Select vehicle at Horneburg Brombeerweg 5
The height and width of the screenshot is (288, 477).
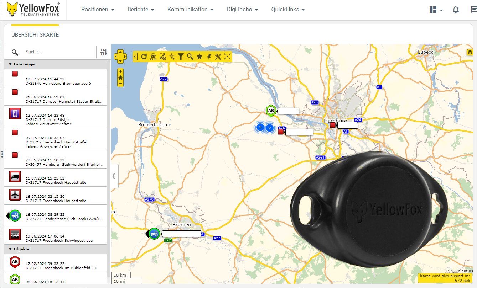pos(55,78)
